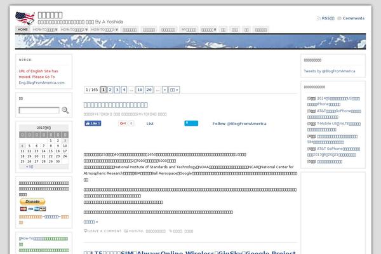Click the last page button in pagination
The height and width of the screenshot is (254, 381).
tap(174, 90)
